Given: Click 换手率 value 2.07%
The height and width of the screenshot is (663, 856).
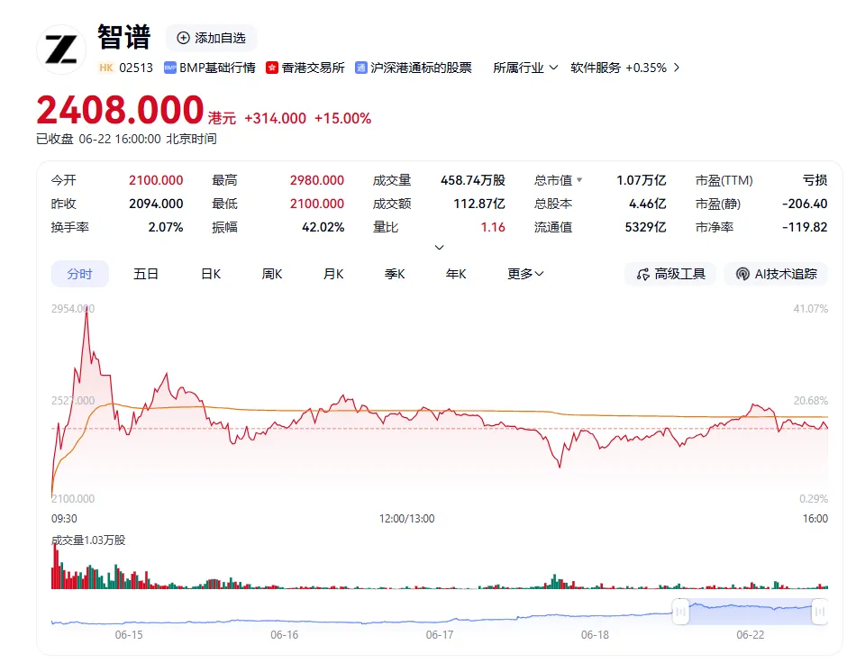Looking at the screenshot, I should point(166,227).
